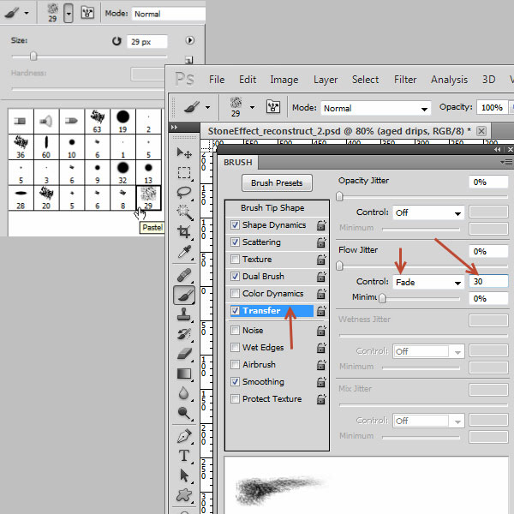Open the preset picker flyout arrow button
Screen dimensions: 514x514
(190, 40)
